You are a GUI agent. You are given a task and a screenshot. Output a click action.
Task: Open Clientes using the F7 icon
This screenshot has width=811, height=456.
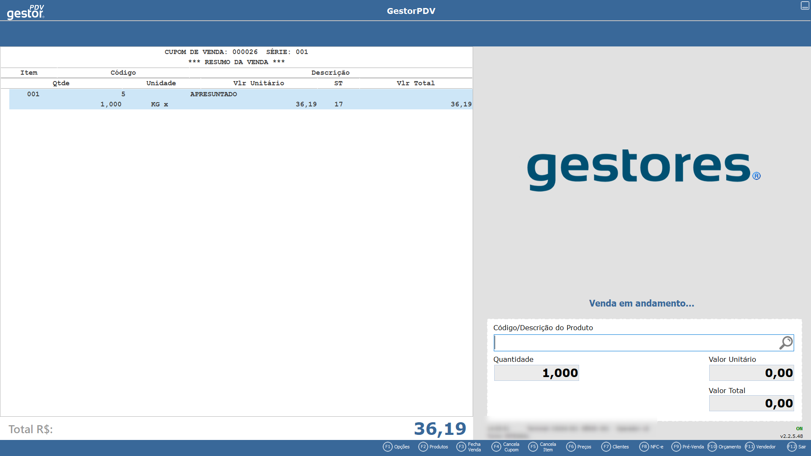(606, 447)
